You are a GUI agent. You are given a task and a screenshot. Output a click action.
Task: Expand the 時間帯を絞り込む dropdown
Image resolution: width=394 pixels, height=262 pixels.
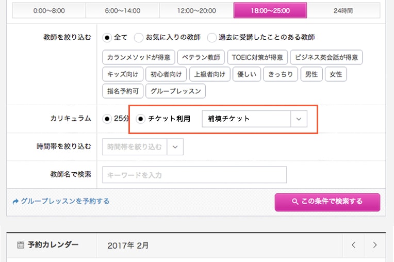(x=143, y=147)
